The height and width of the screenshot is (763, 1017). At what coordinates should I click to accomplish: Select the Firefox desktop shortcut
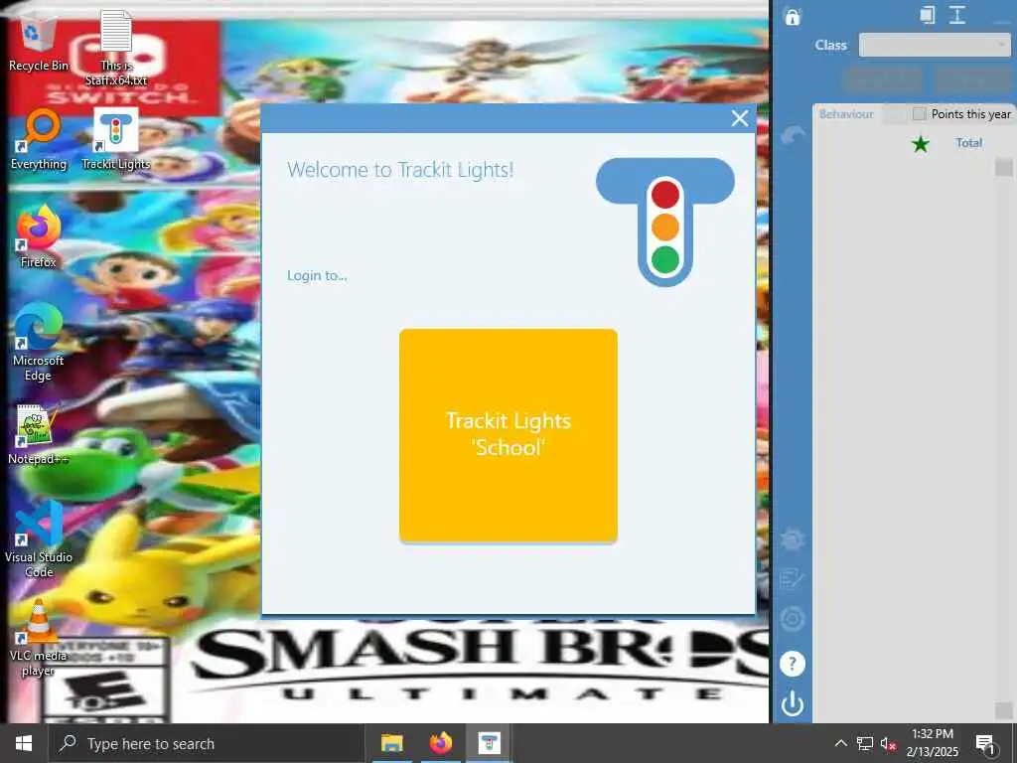39,236
